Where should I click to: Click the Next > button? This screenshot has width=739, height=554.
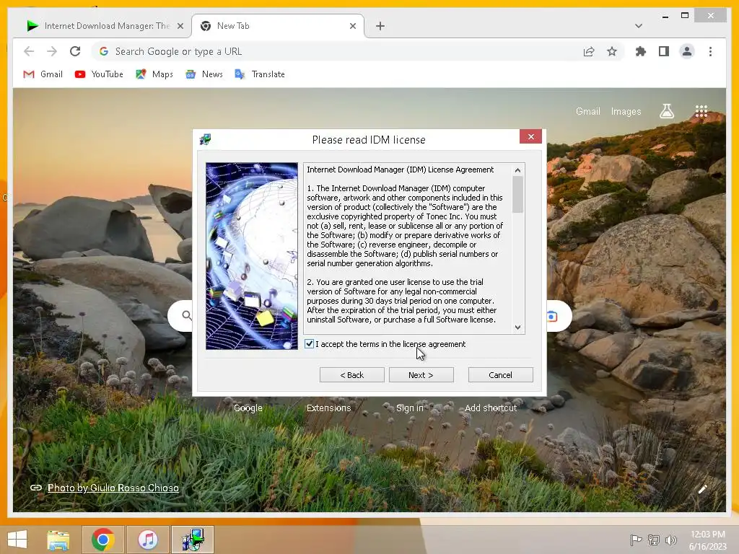point(421,375)
